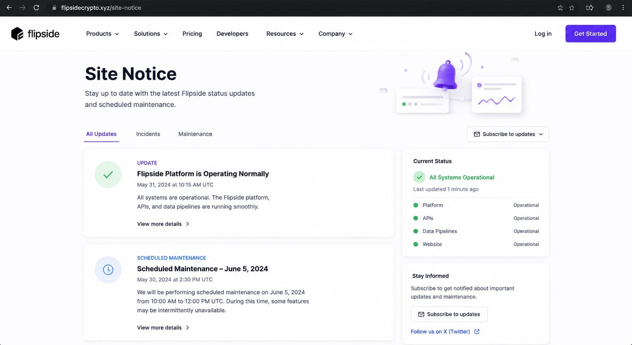Switch to the Maintenance tab
Image resolution: width=632 pixels, height=345 pixels.
[195, 134]
